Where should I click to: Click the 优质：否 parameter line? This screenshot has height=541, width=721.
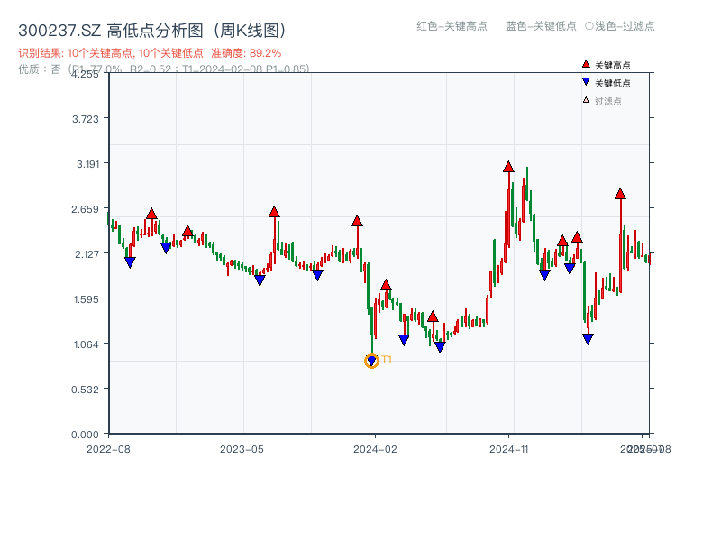(x=90, y=70)
